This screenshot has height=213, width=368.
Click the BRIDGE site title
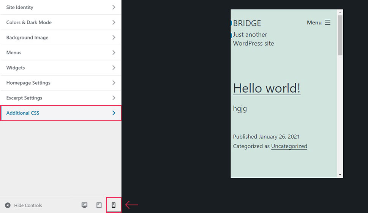click(x=247, y=23)
